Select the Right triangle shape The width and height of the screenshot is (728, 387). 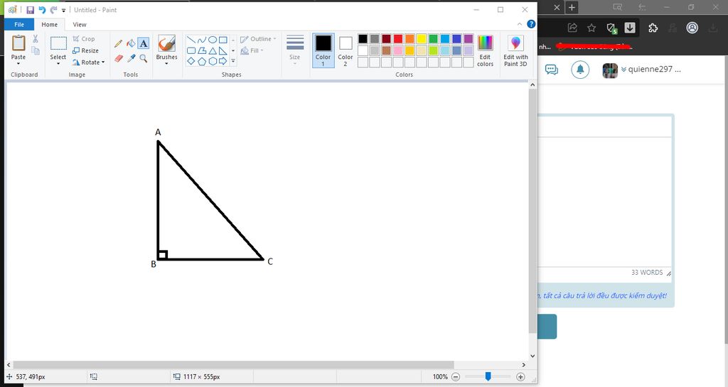223,50
